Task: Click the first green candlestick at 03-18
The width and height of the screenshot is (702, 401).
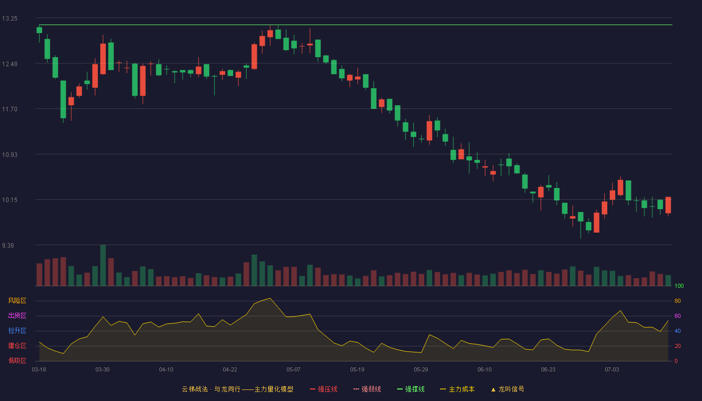Action: tap(39, 30)
